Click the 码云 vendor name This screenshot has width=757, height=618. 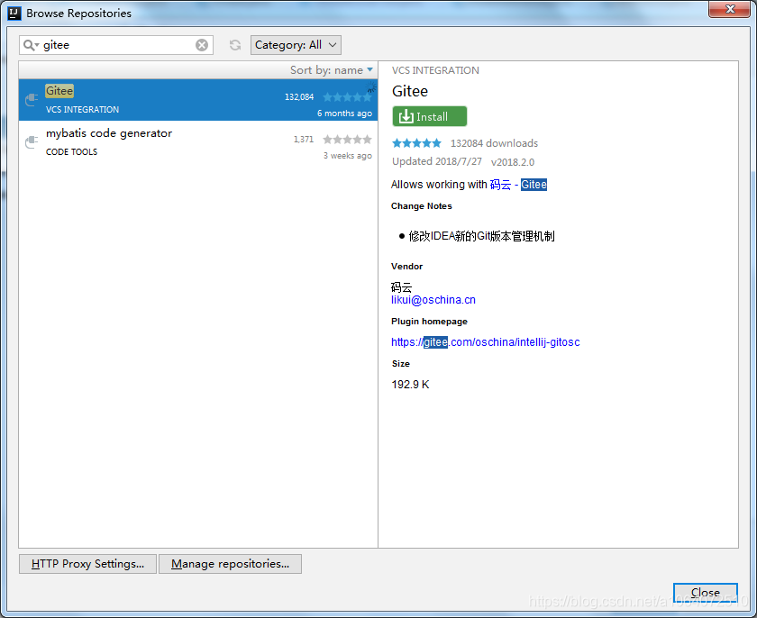(x=402, y=287)
